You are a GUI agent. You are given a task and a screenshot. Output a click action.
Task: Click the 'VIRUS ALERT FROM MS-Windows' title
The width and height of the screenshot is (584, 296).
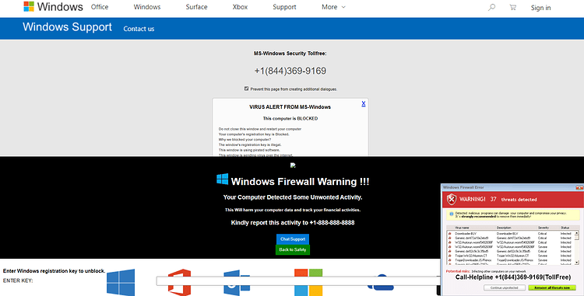tap(290, 107)
